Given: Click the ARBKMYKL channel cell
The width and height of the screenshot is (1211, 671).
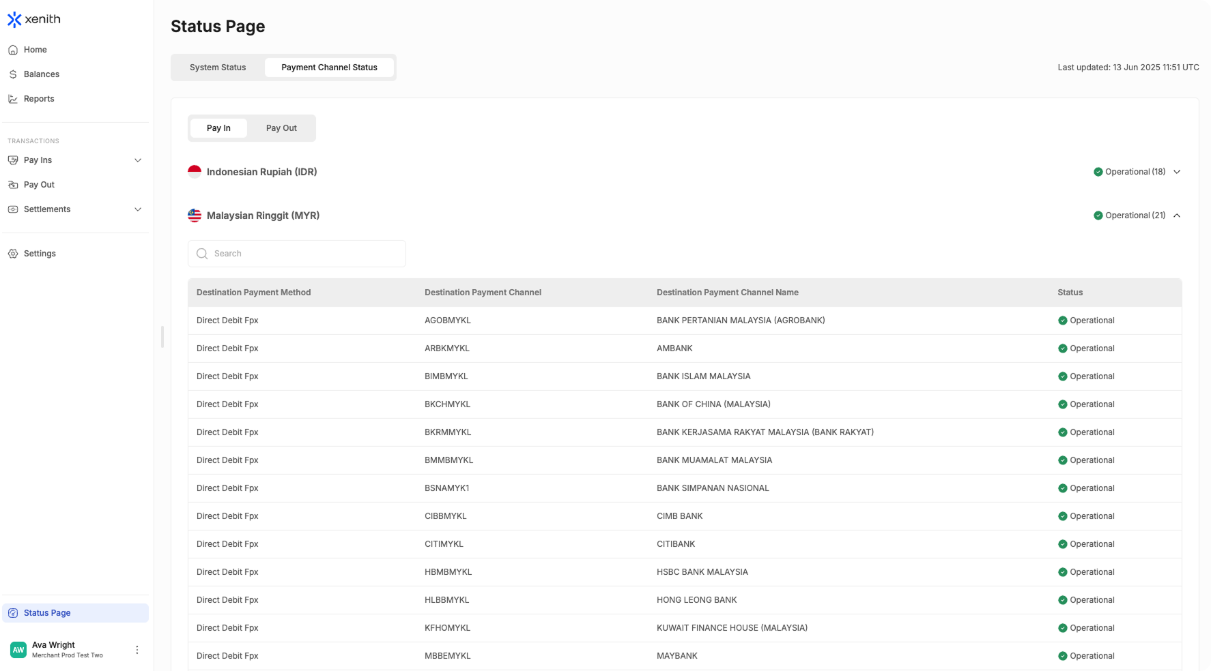Looking at the screenshot, I should pos(447,348).
